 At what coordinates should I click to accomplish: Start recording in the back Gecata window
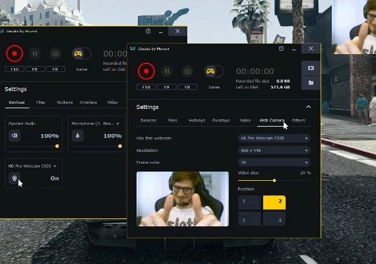pyautogui.click(x=15, y=53)
